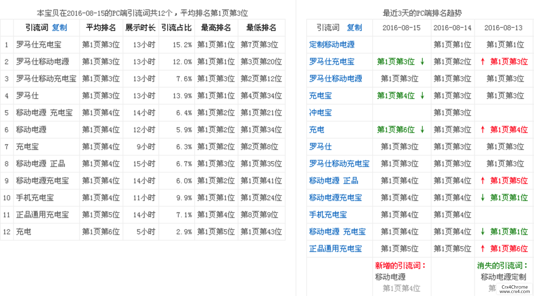Click the 展示时长 column header
The image size is (534, 296).
coord(140,28)
